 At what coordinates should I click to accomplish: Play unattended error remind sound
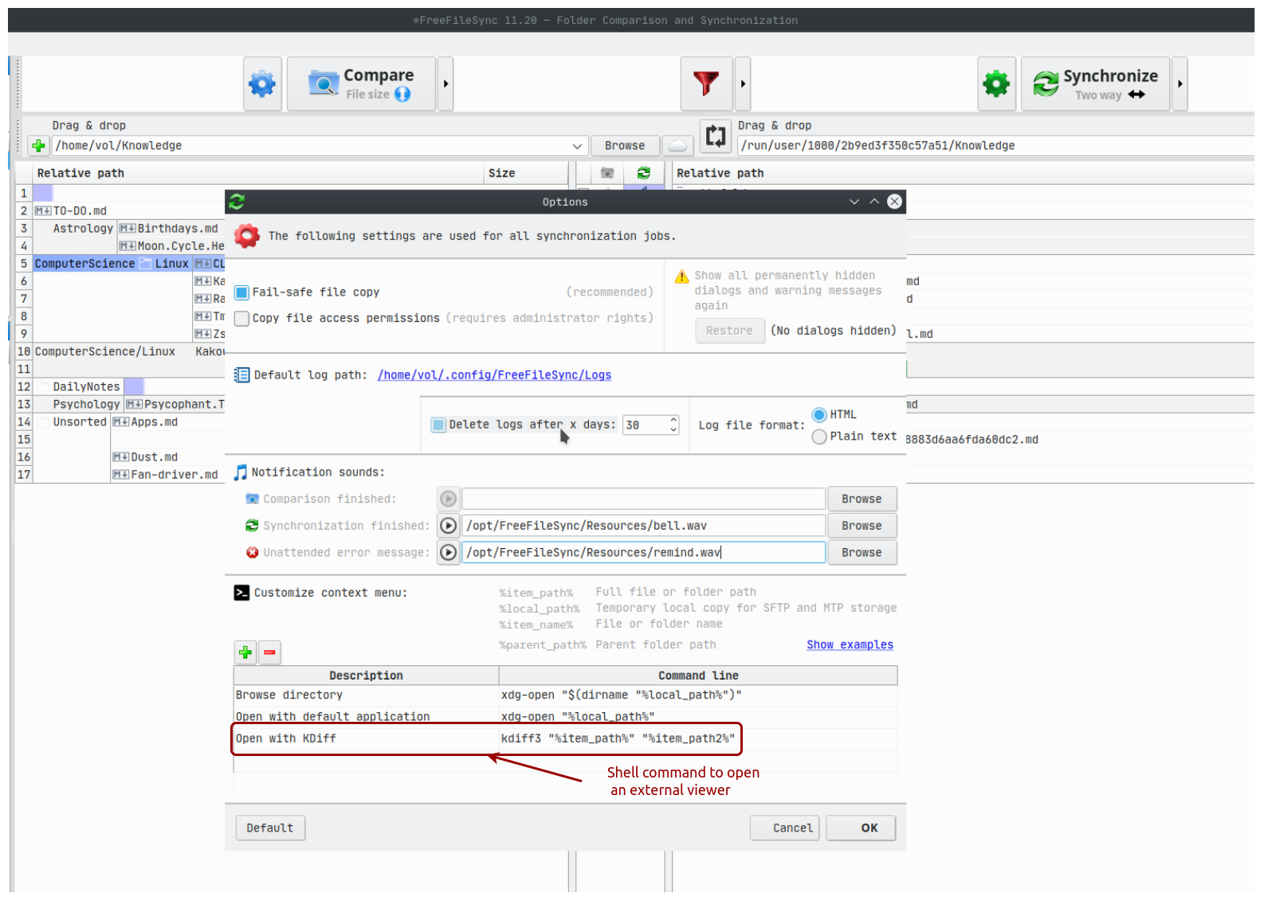pyautogui.click(x=449, y=553)
